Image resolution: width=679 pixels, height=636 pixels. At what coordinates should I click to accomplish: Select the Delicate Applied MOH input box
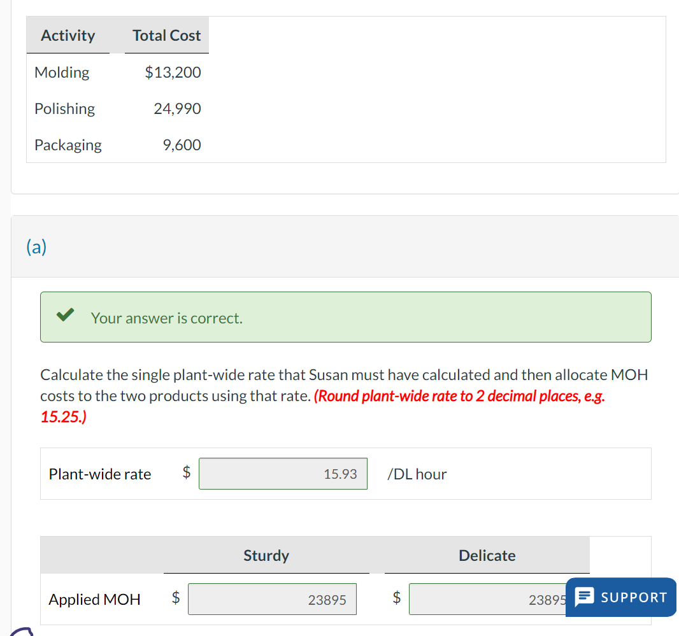[x=487, y=600]
